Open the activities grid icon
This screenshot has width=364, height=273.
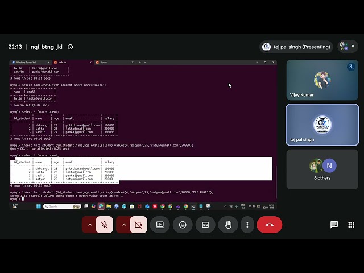coord(351,225)
